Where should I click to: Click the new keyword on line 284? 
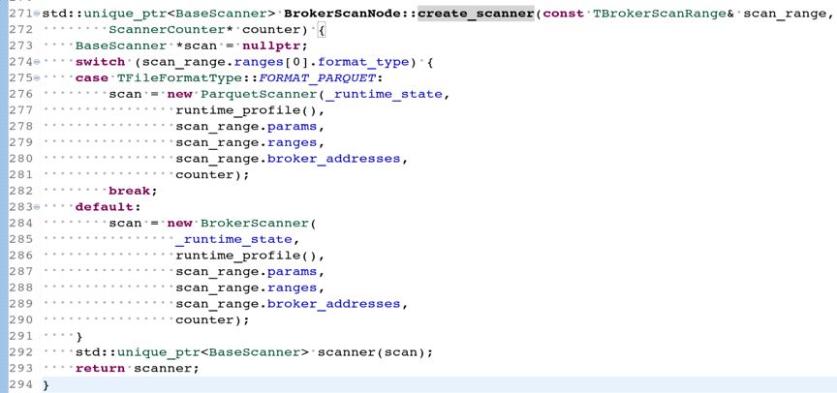click(179, 223)
